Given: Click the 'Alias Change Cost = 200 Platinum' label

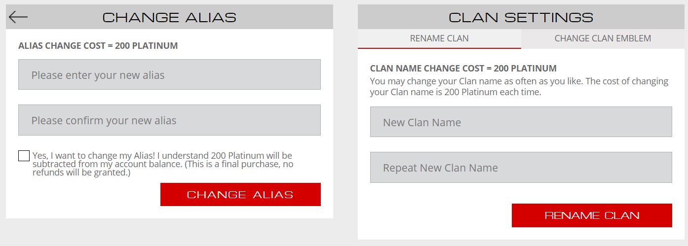Looking at the screenshot, I should coord(98,46).
